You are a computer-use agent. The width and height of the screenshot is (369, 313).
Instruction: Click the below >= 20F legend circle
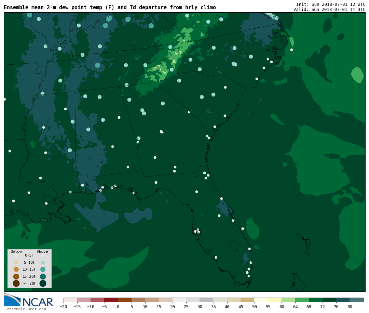[x=16, y=284]
